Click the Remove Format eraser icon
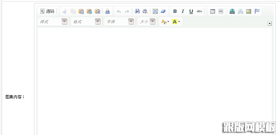This screenshot has width=280, height=135. pos(163,12)
